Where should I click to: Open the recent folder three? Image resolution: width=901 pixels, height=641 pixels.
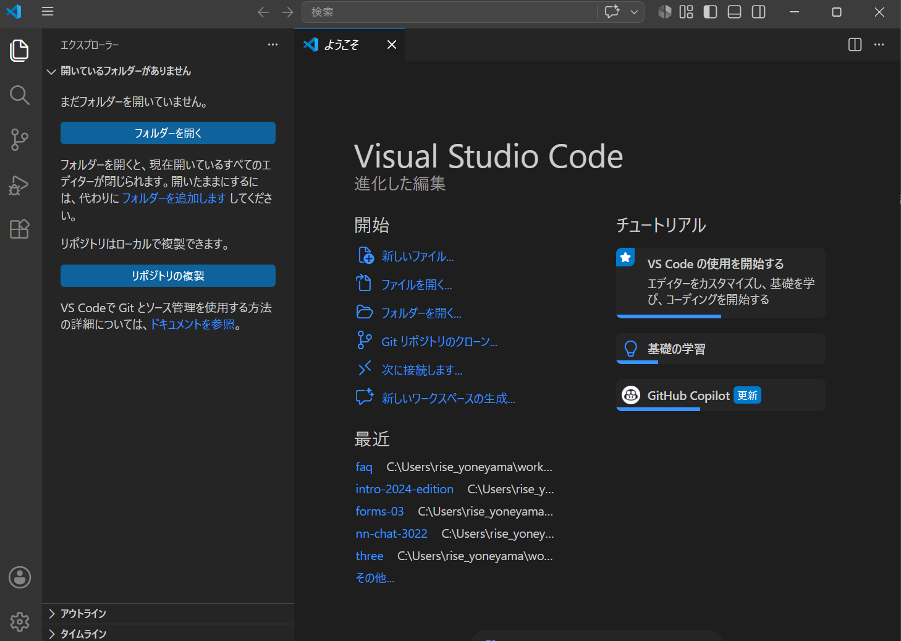click(370, 556)
